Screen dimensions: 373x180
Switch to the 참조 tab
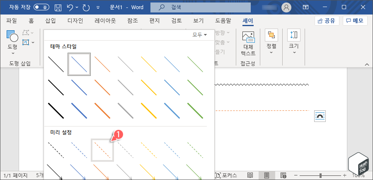click(133, 21)
